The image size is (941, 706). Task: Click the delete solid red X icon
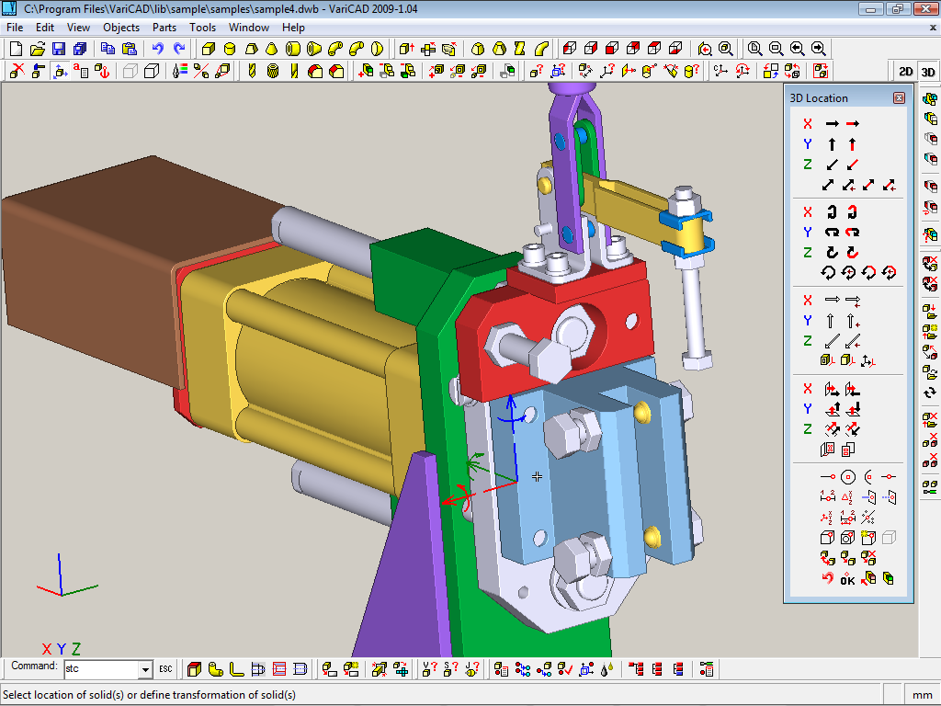tap(17, 71)
